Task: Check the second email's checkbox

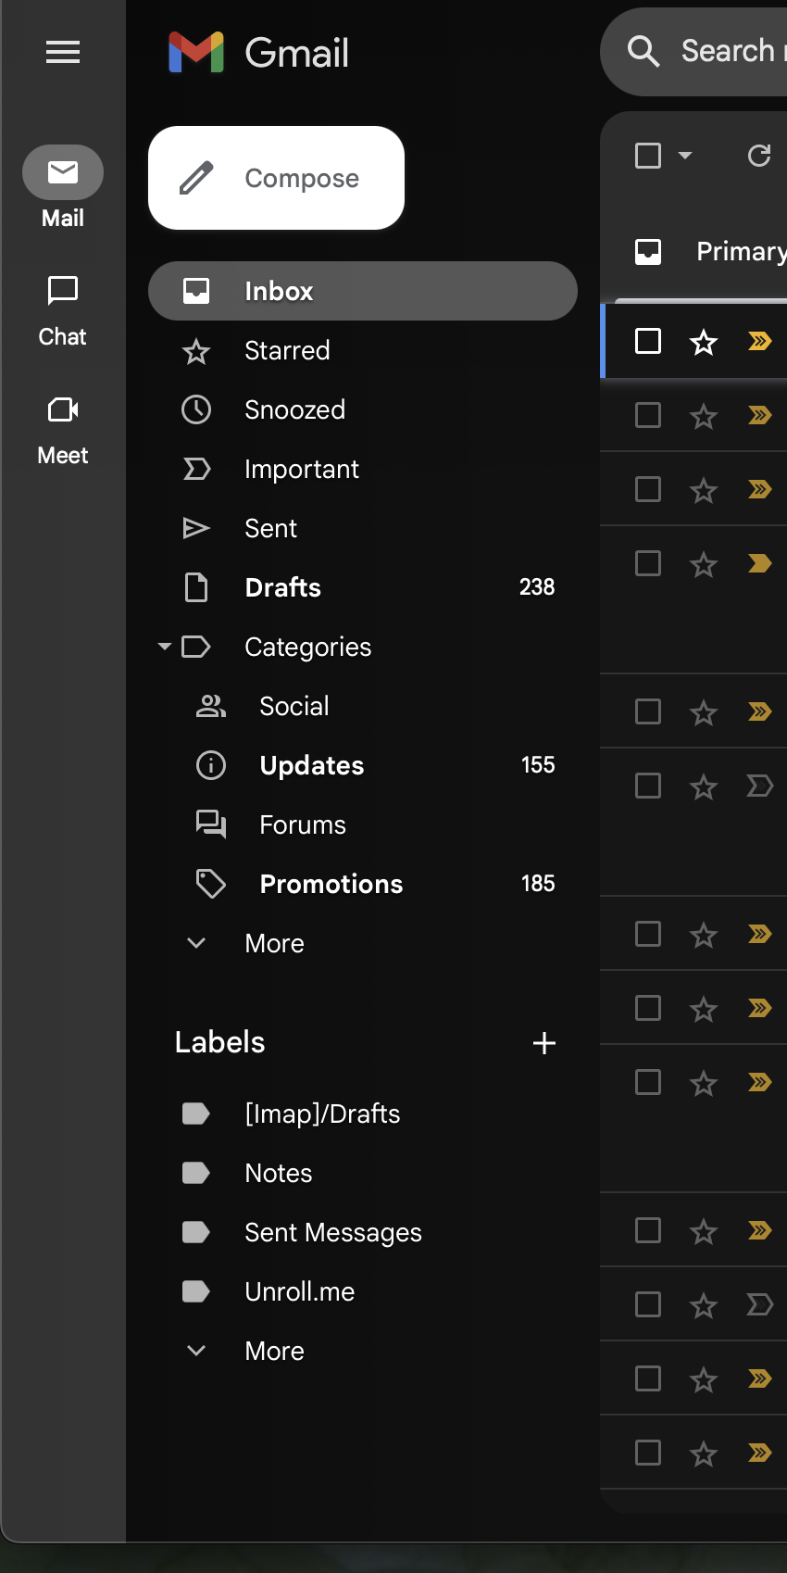Action: [648, 415]
